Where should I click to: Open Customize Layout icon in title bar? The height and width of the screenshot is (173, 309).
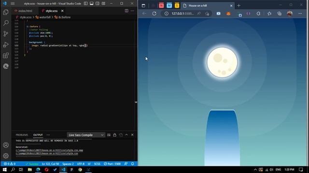tap(103, 3)
